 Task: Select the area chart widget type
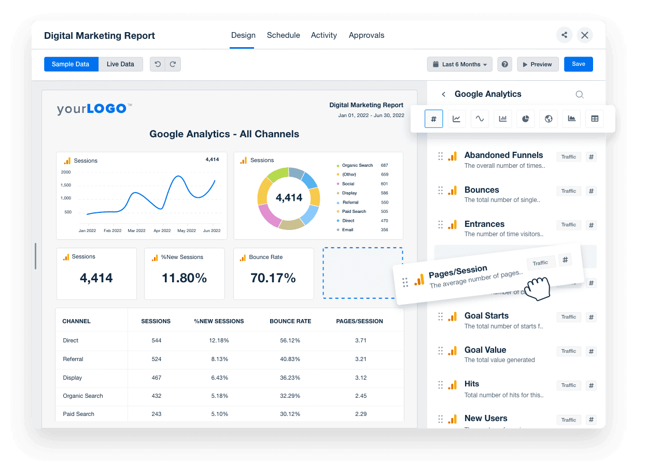tap(571, 119)
